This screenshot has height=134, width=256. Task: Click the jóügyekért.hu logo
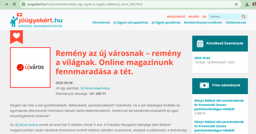coord(36,20)
